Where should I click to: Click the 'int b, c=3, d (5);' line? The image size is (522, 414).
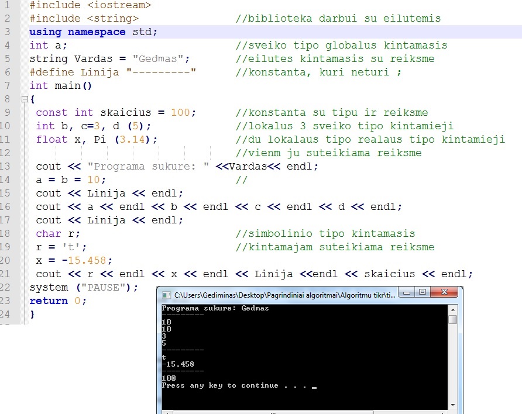(93, 126)
